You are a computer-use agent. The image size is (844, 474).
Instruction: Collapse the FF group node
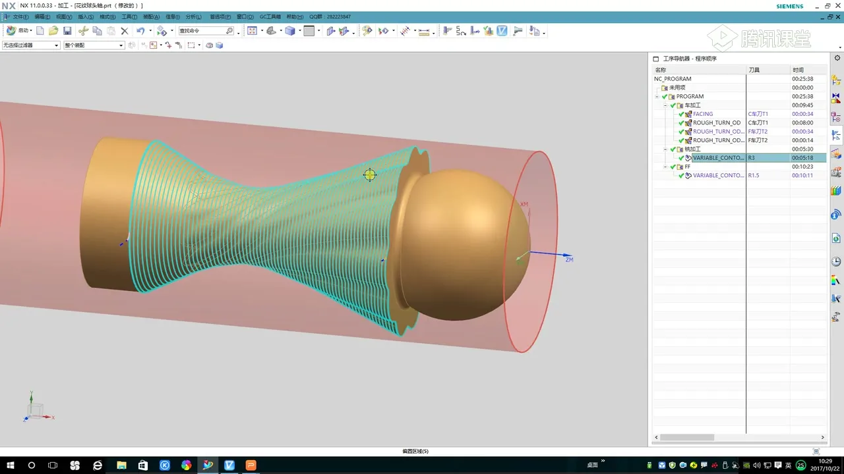(665, 167)
